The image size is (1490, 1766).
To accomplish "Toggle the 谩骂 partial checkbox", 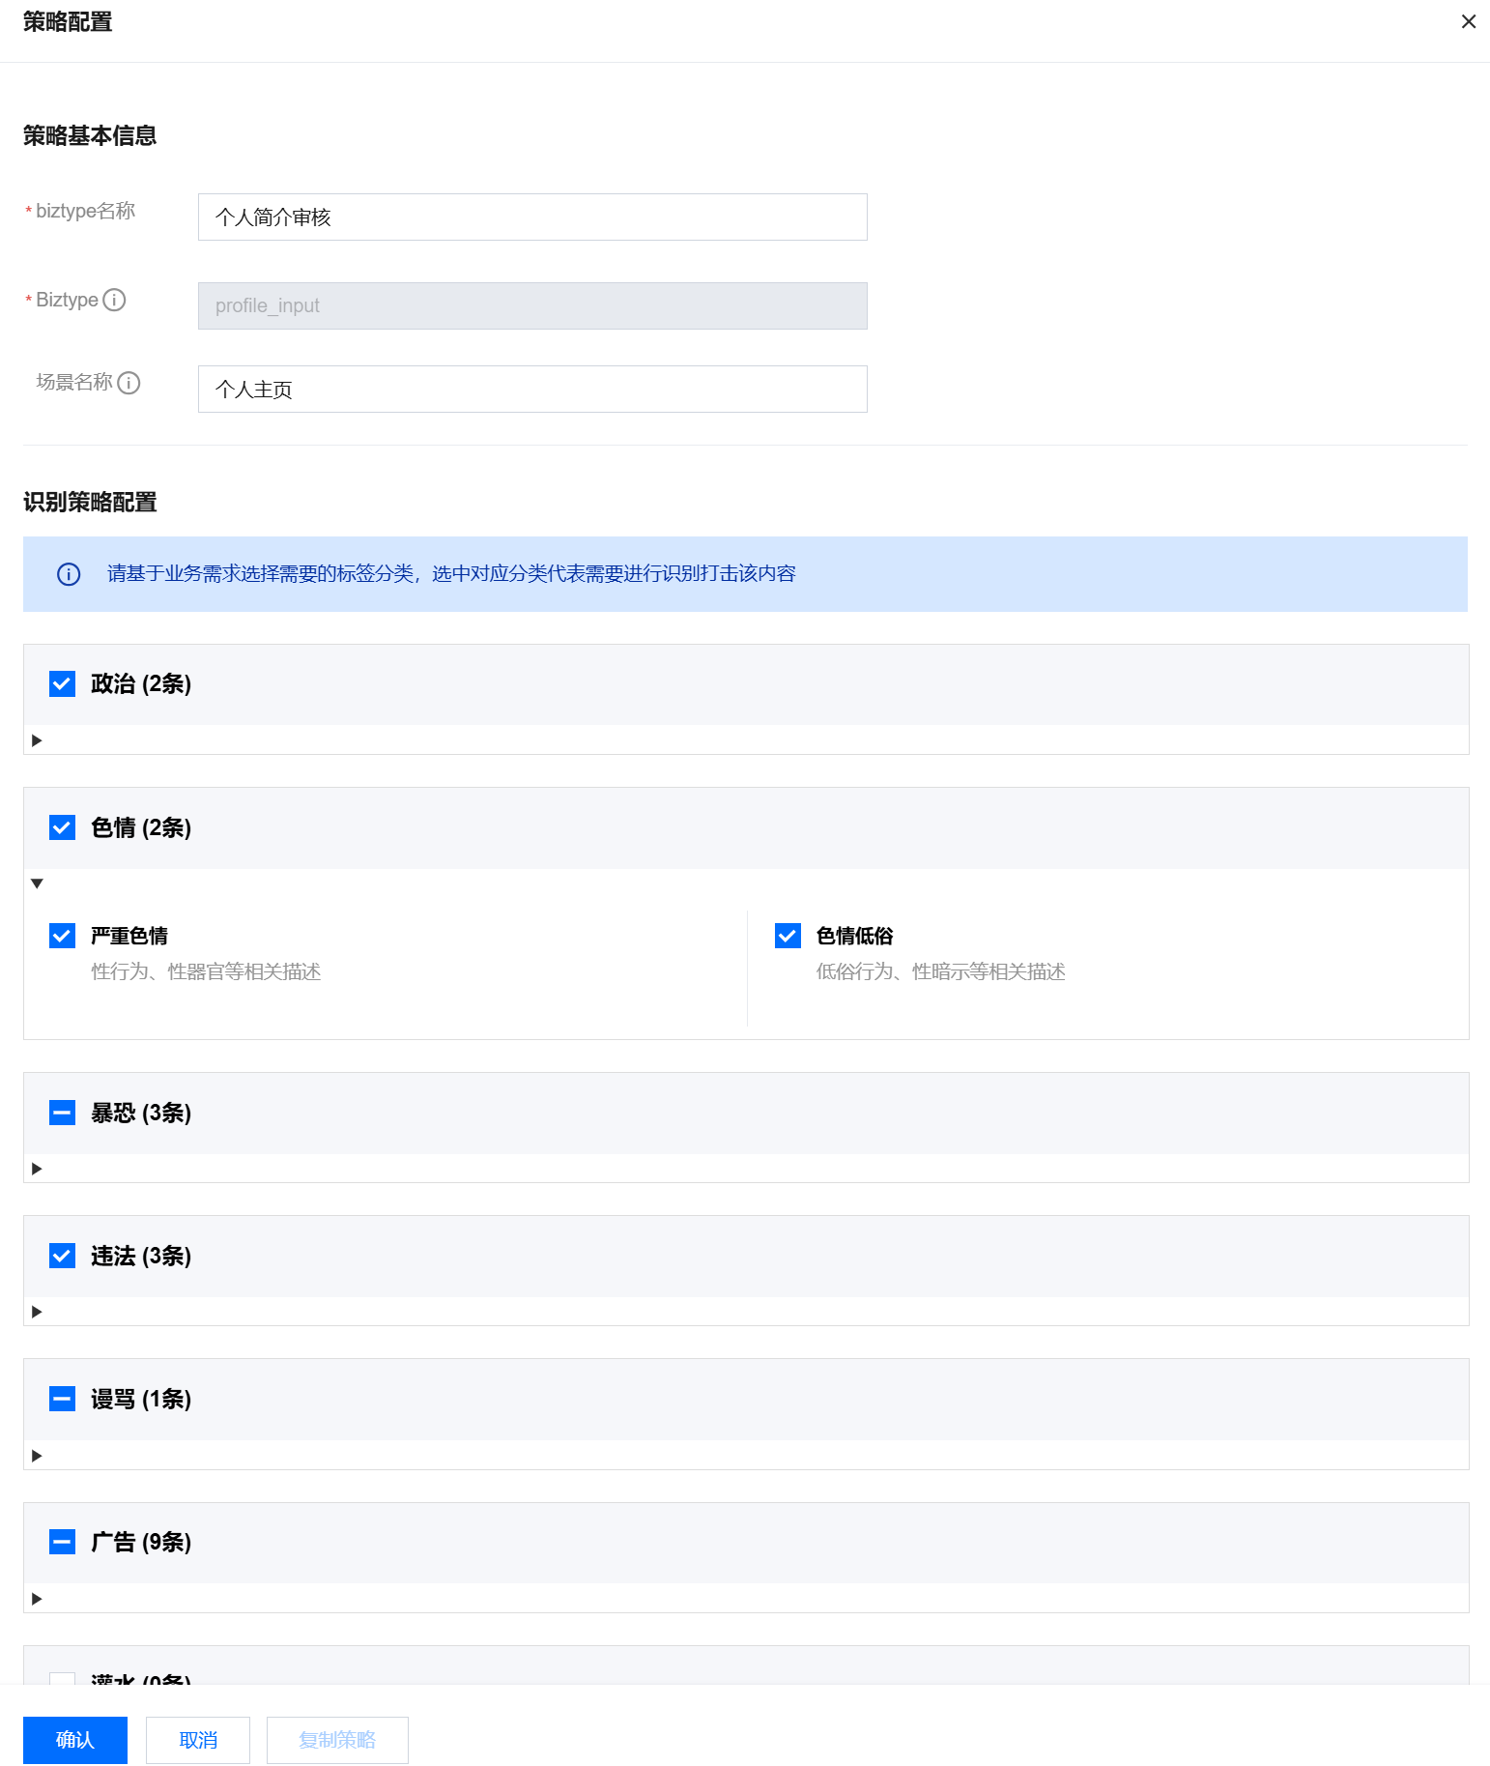I will pos(63,1399).
